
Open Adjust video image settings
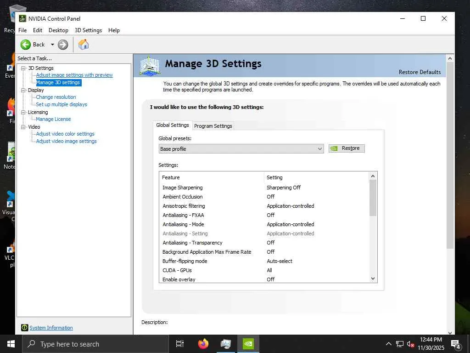click(x=66, y=141)
